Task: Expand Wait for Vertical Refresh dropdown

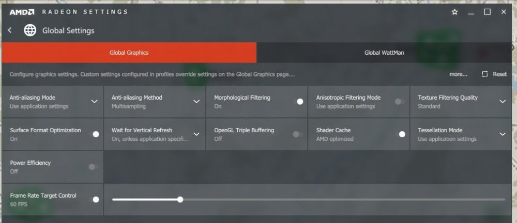Action: click(x=196, y=134)
